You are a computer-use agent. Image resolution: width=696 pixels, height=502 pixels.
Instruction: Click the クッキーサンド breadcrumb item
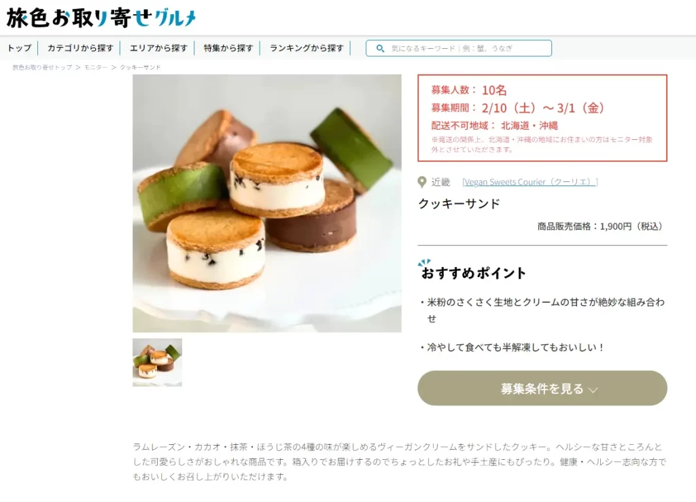[x=140, y=67]
